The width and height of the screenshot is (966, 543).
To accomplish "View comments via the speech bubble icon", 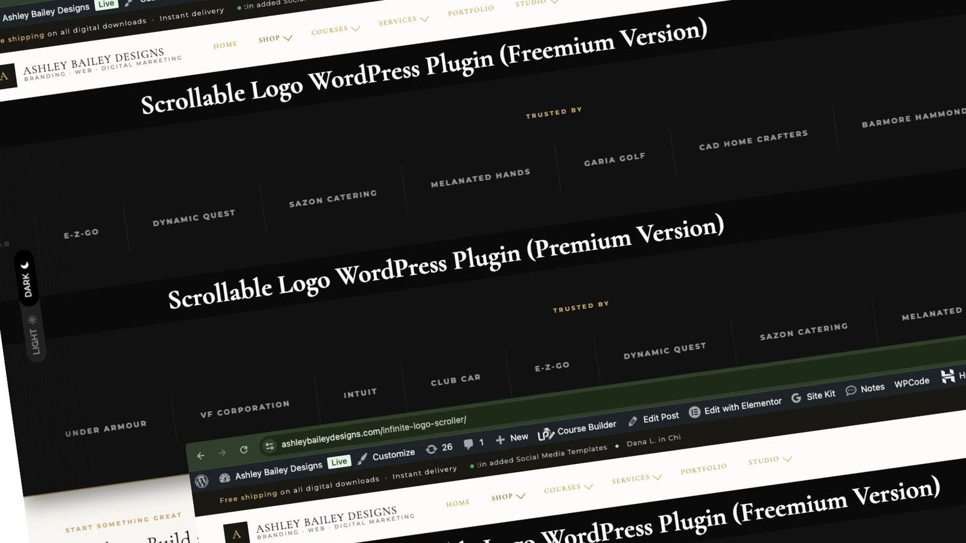I will [468, 444].
